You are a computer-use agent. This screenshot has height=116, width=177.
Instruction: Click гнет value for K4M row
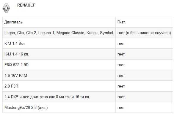144,75
